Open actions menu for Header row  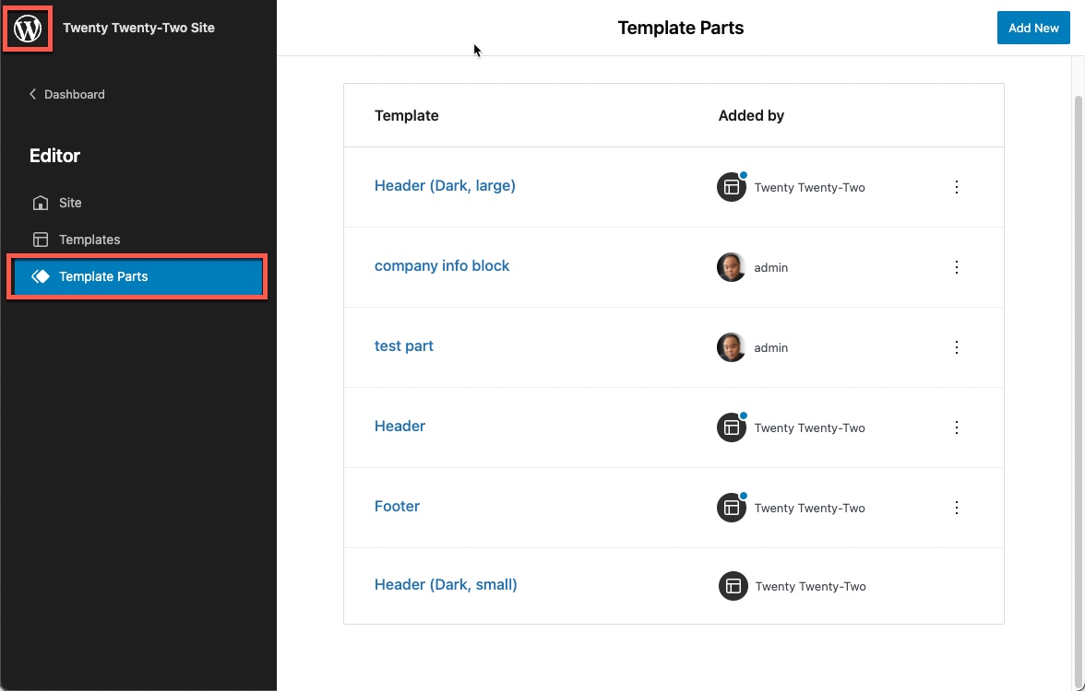click(x=957, y=427)
